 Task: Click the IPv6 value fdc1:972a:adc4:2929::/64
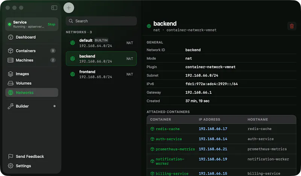point(211,84)
